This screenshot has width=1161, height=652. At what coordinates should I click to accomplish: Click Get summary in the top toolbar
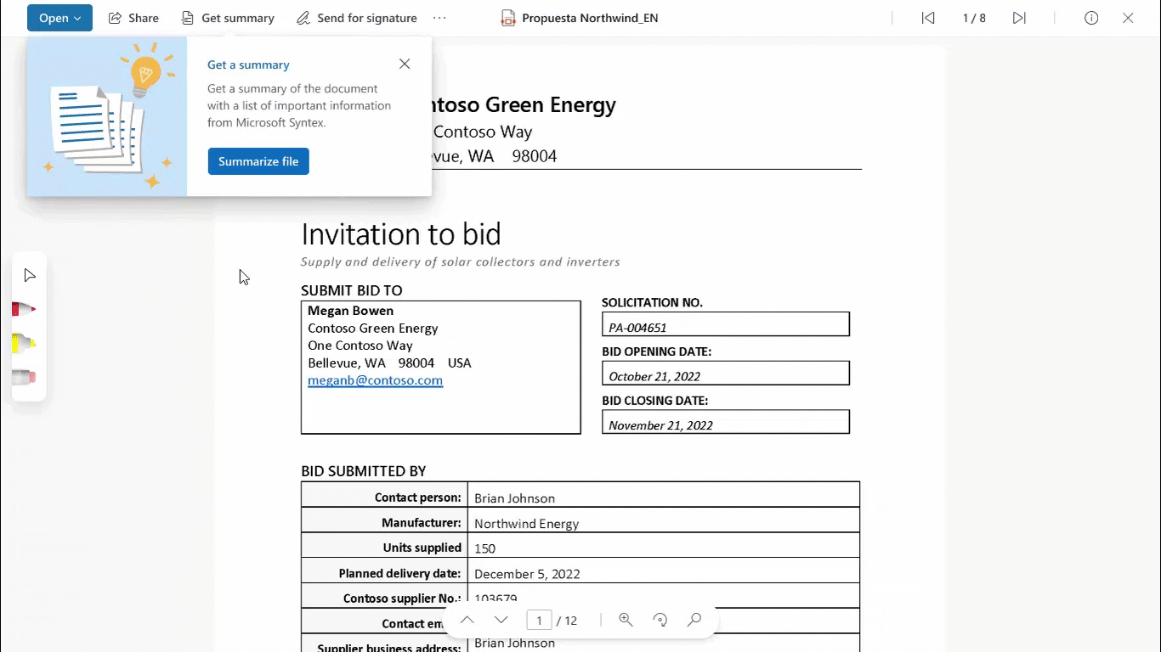point(228,17)
